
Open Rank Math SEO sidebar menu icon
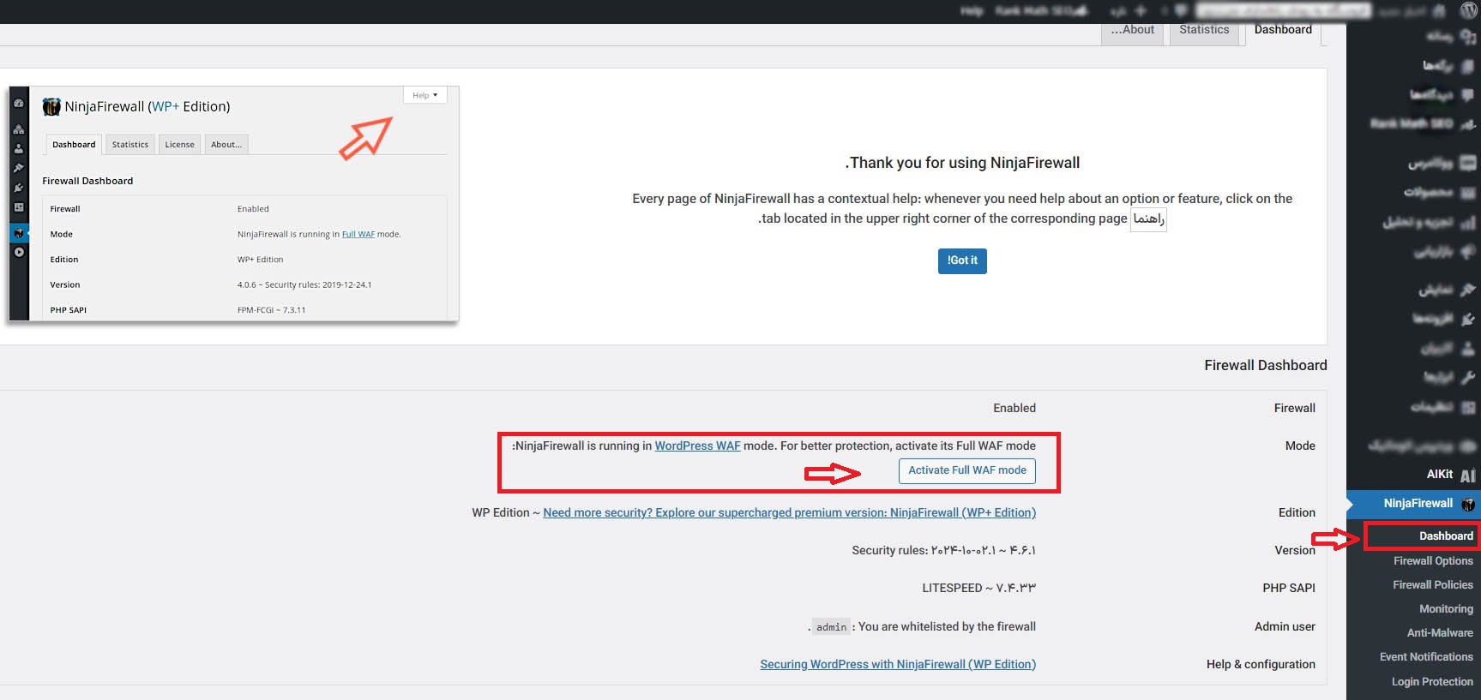coord(1467,124)
